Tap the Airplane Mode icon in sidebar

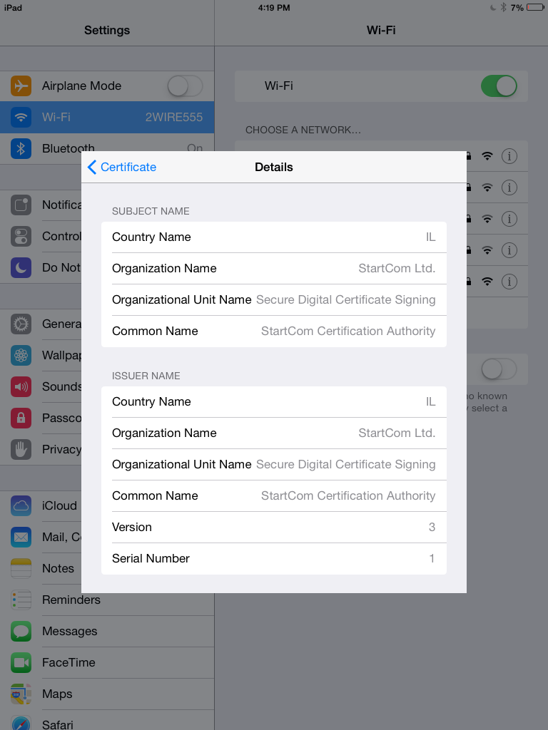pos(21,86)
